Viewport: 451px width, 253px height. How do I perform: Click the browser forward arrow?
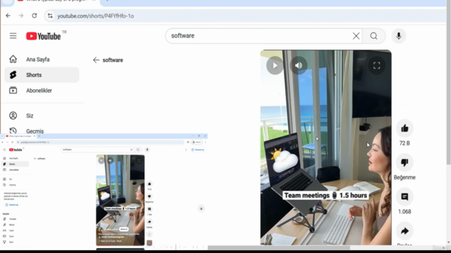21,15
